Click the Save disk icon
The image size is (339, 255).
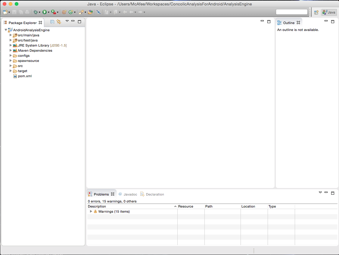pyautogui.click(x=14, y=12)
